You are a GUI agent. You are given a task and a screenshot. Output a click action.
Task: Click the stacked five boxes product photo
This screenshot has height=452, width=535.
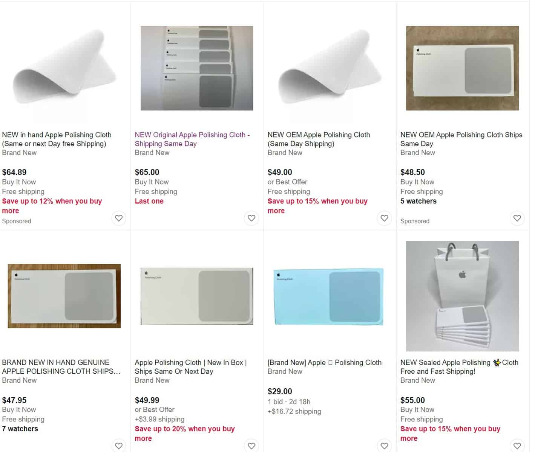tap(197, 68)
